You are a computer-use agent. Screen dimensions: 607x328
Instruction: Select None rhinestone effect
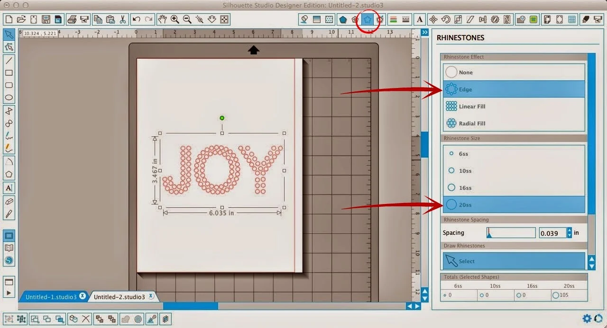(514, 72)
